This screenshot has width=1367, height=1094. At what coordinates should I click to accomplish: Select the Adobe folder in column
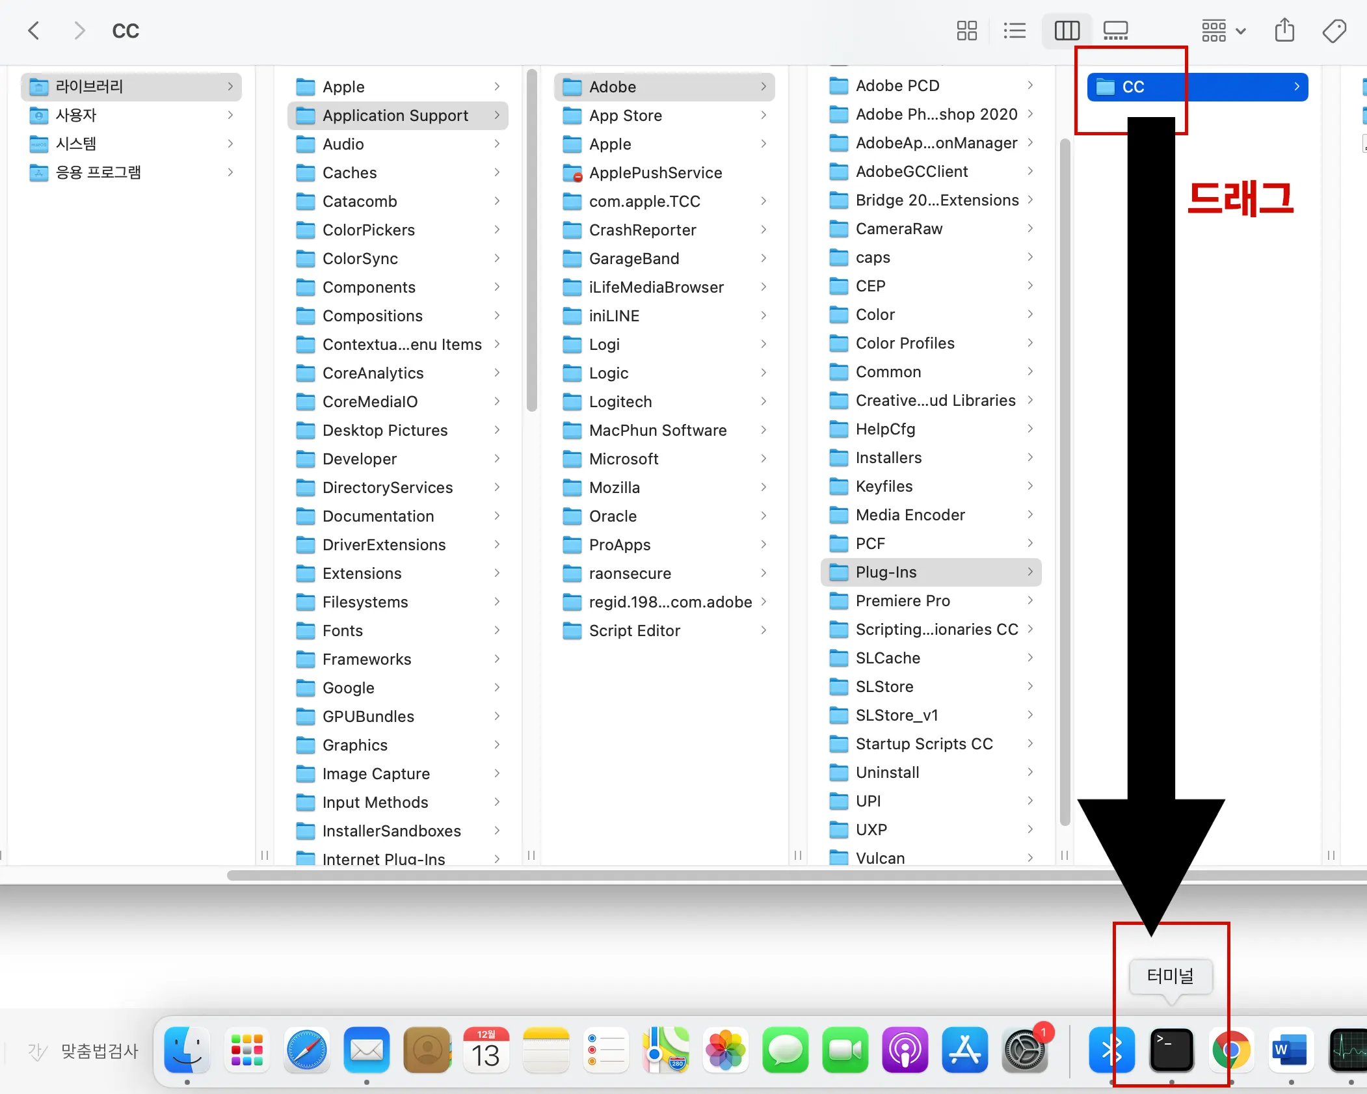click(613, 87)
